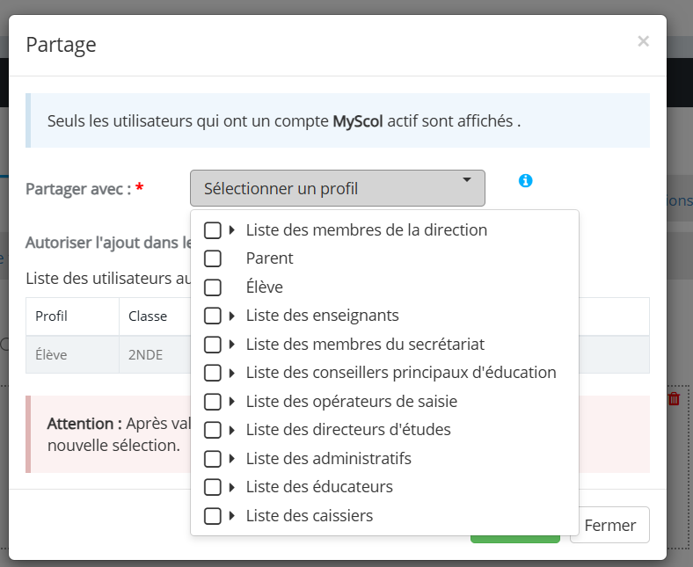Screen dimensions: 693x567
Task: Expand the membres de la direction arrow
Action: tap(231, 229)
